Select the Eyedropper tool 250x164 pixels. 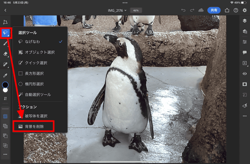5,75
